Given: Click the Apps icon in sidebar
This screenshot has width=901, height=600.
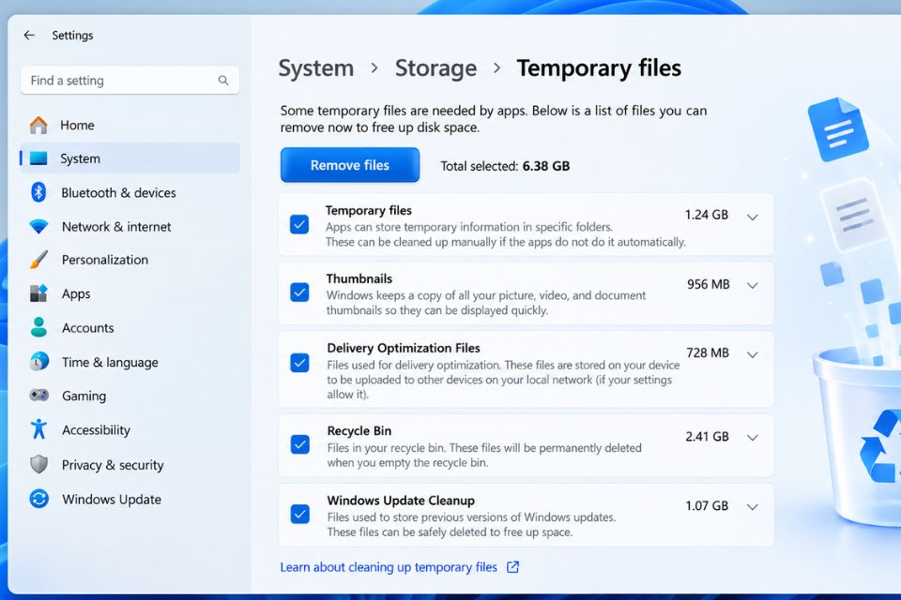Looking at the screenshot, I should [x=38, y=293].
